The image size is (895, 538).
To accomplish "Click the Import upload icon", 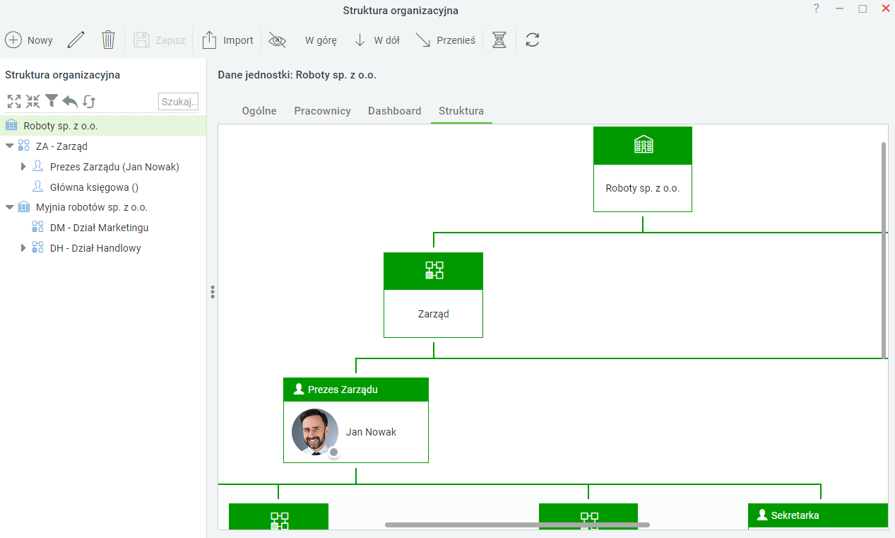I will click(209, 40).
